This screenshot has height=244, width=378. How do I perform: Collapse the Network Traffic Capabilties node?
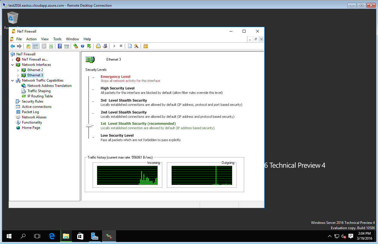pos(13,80)
